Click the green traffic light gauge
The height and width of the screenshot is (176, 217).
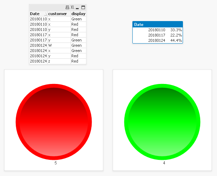[x=162, y=122]
